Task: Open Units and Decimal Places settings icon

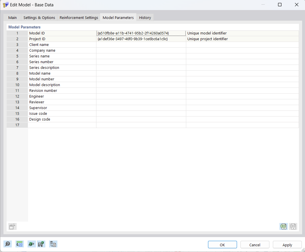Action: click(20, 244)
